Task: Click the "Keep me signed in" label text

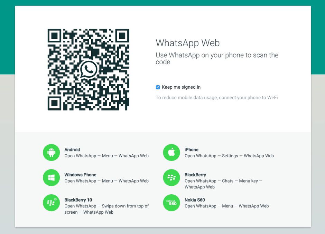Action: pos(181,87)
